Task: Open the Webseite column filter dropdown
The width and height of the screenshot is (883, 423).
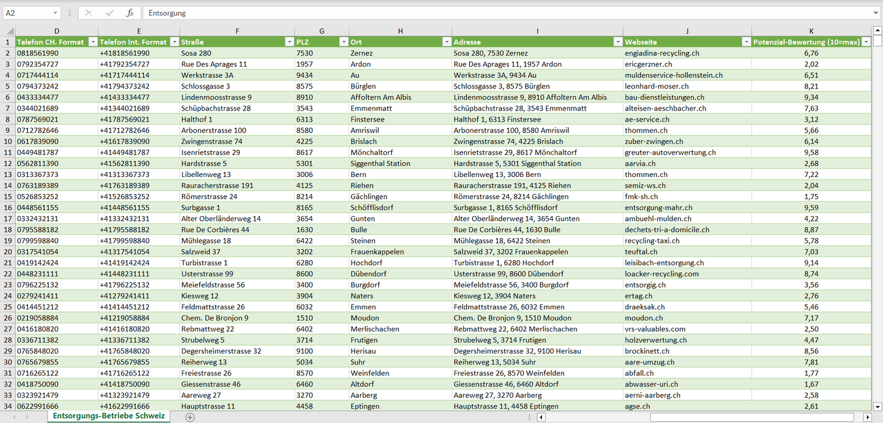Action: (746, 42)
